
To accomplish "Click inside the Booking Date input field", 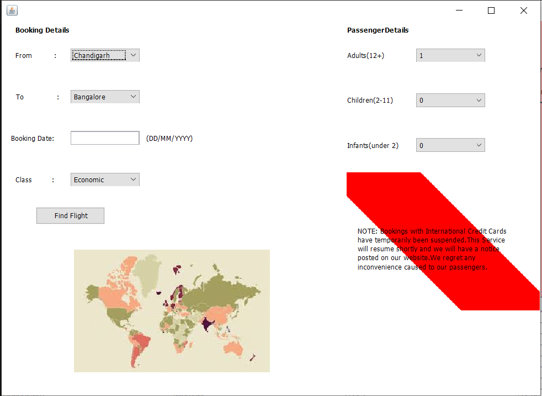I will pos(104,138).
